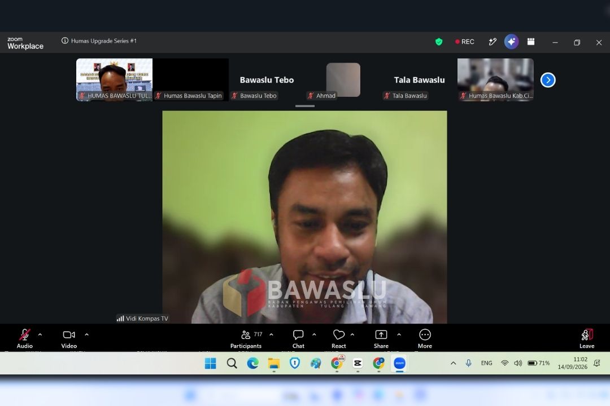Viewport: 610px width, 406px height.
Task: Change layout with the View grid icon
Action: pyautogui.click(x=530, y=42)
